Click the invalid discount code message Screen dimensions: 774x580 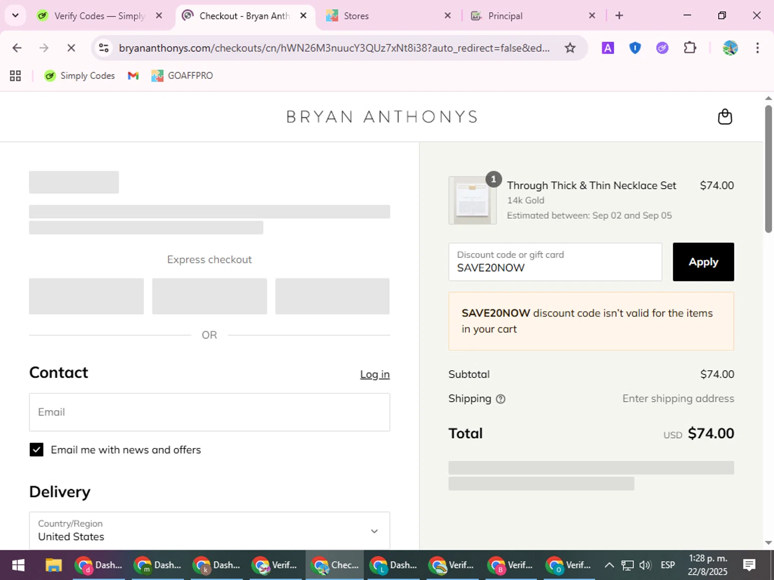[x=591, y=321]
